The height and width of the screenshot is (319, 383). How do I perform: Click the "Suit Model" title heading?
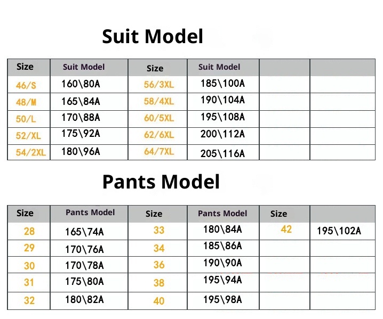click(x=153, y=37)
